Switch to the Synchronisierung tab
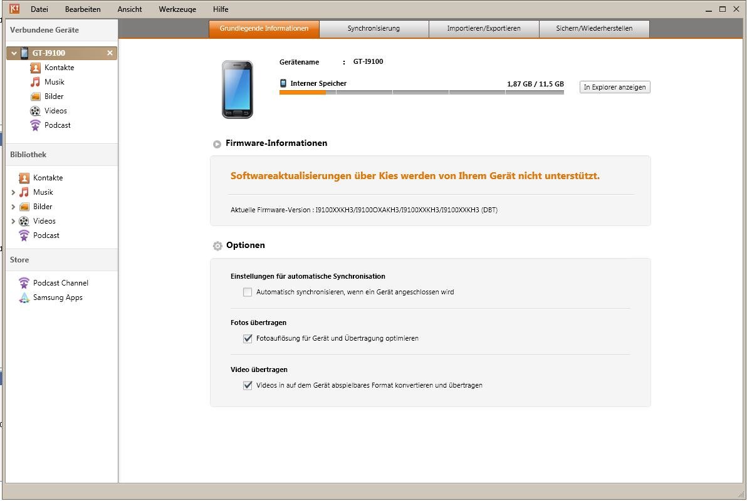This screenshot has height=501, width=747. click(x=373, y=29)
